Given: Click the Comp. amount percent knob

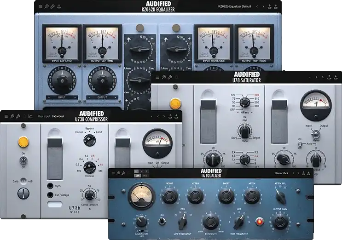Looking at the screenshot, I should click(90, 194).
